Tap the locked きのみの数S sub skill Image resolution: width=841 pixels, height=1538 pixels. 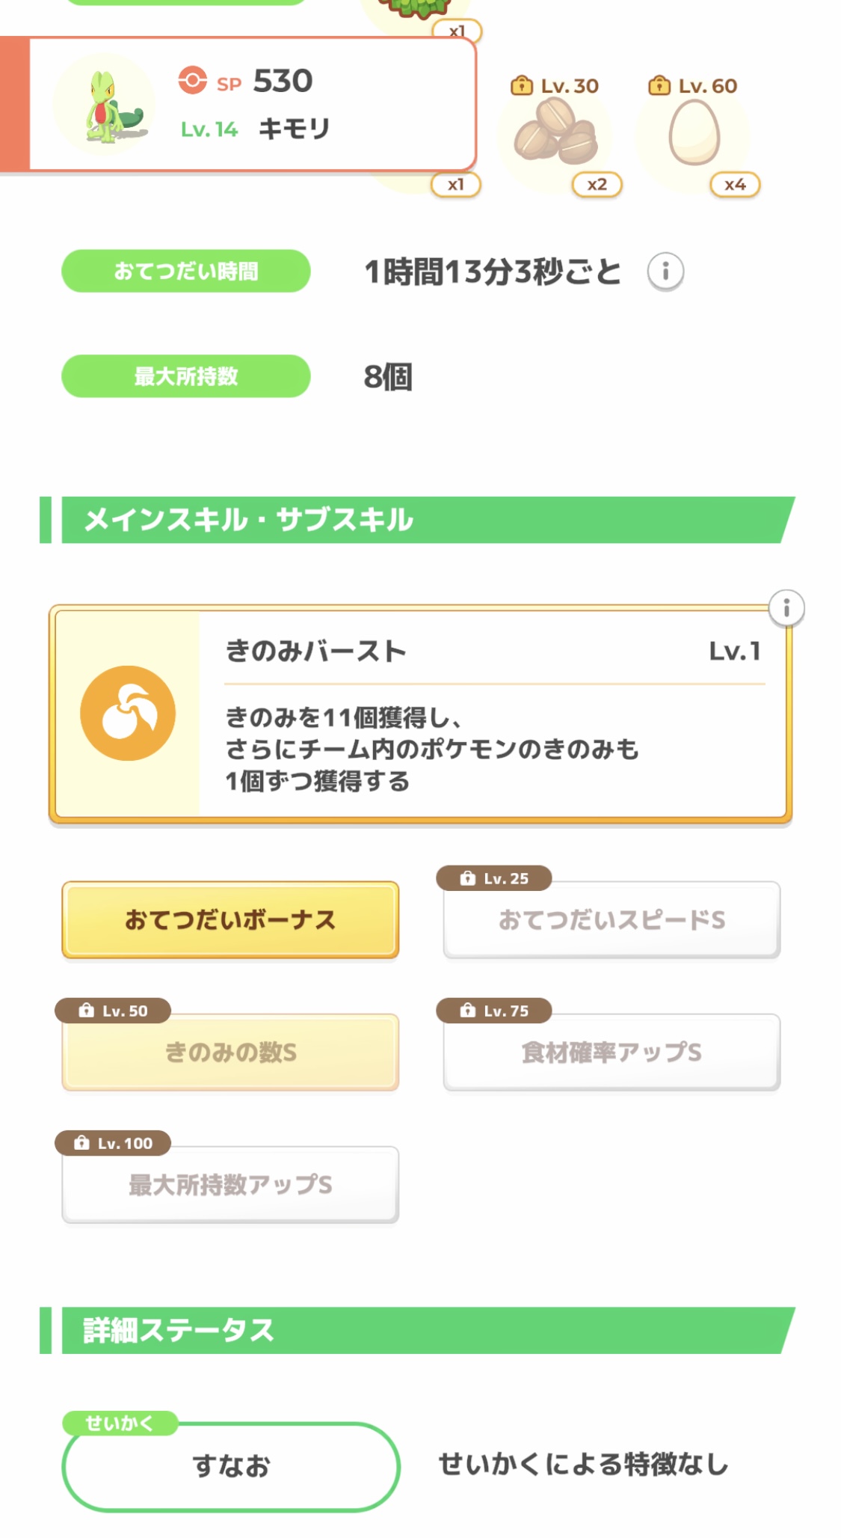pos(230,1053)
